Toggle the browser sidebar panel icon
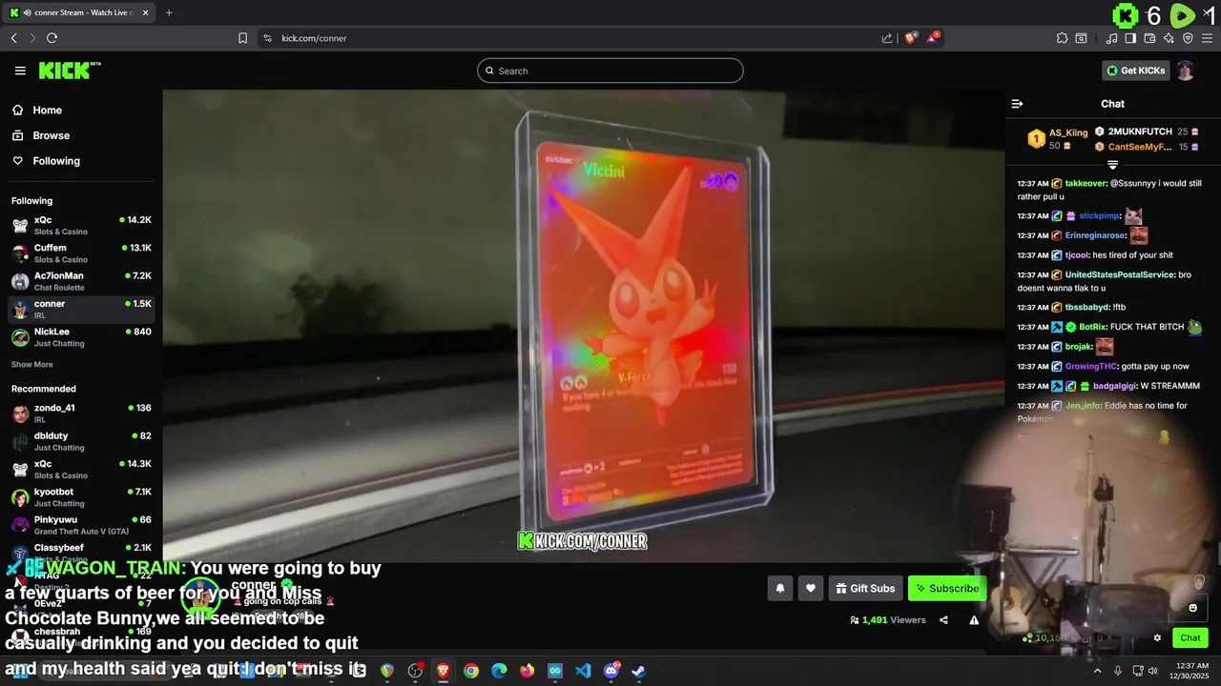Viewport: 1221px width, 686px height. pyautogui.click(x=1130, y=38)
